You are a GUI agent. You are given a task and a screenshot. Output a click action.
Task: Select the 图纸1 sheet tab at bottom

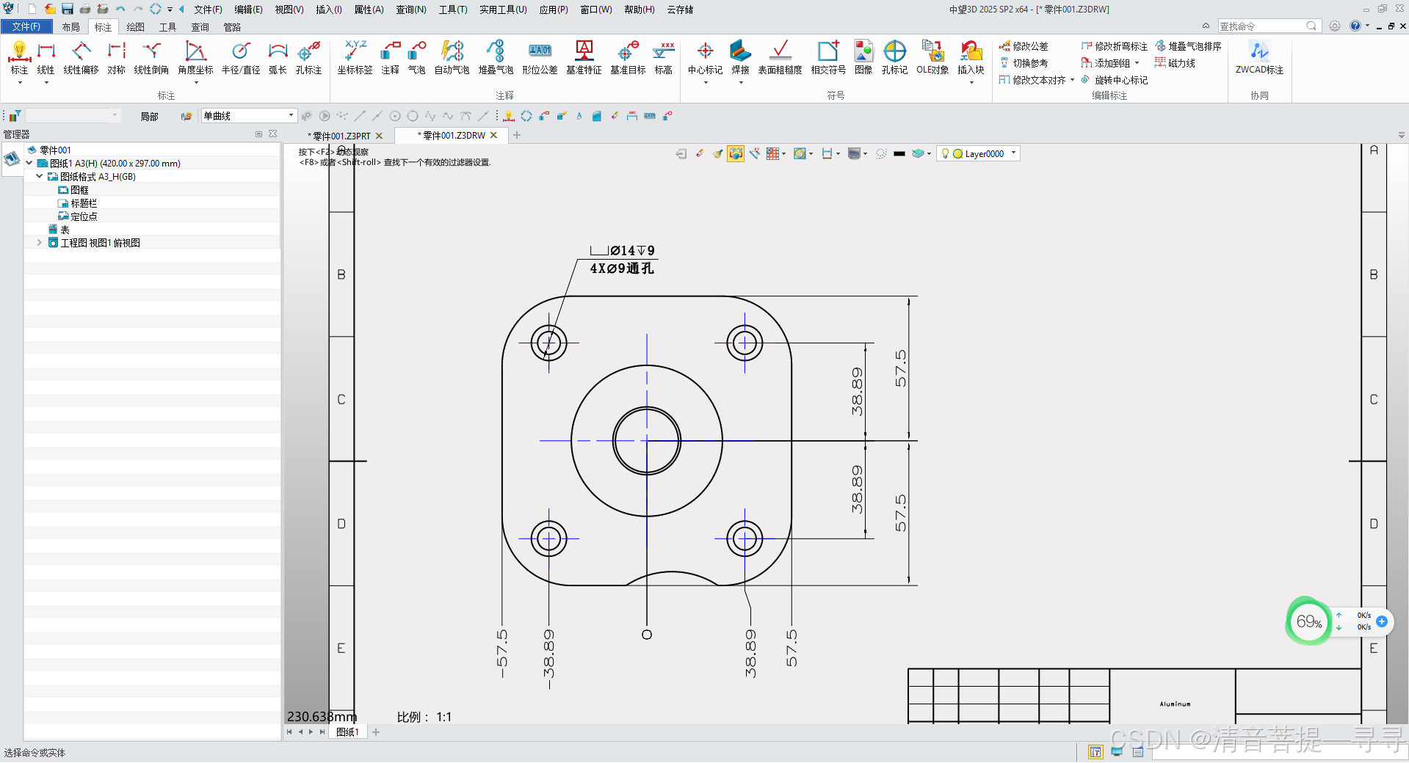[x=347, y=732]
